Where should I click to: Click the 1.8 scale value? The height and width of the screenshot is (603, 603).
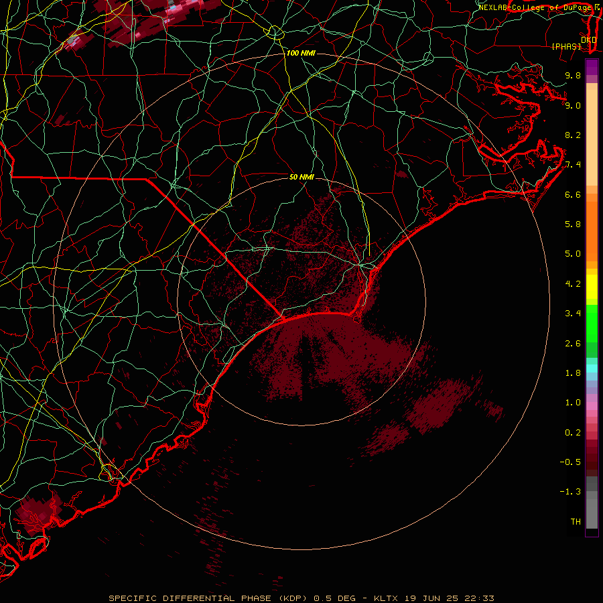[573, 373]
